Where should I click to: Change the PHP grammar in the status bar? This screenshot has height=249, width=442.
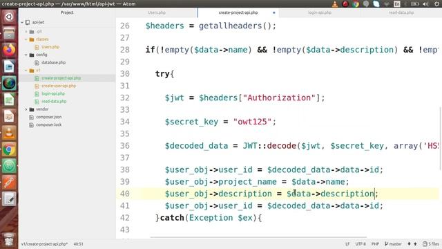tap(375, 244)
